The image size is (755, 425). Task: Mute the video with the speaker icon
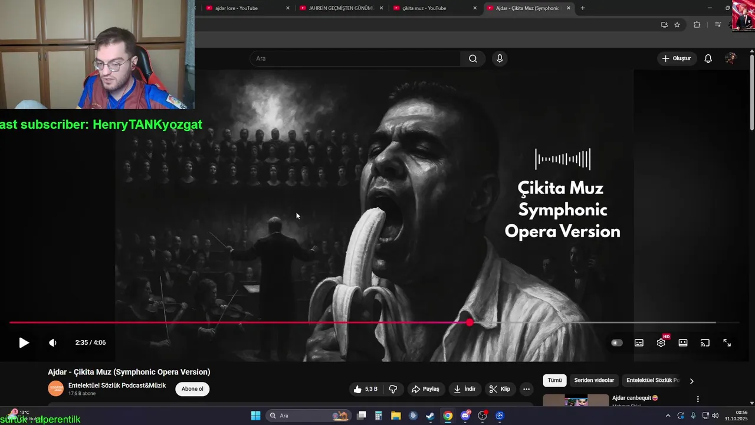[52, 342]
